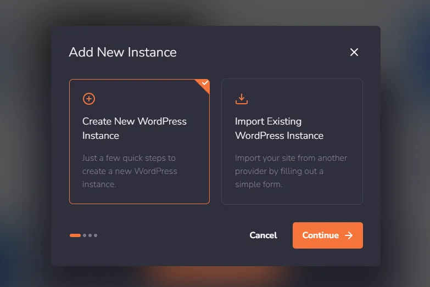Select Create New WordPress Instance card
The height and width of the screenshot is (287, 430).
point(139,142)
